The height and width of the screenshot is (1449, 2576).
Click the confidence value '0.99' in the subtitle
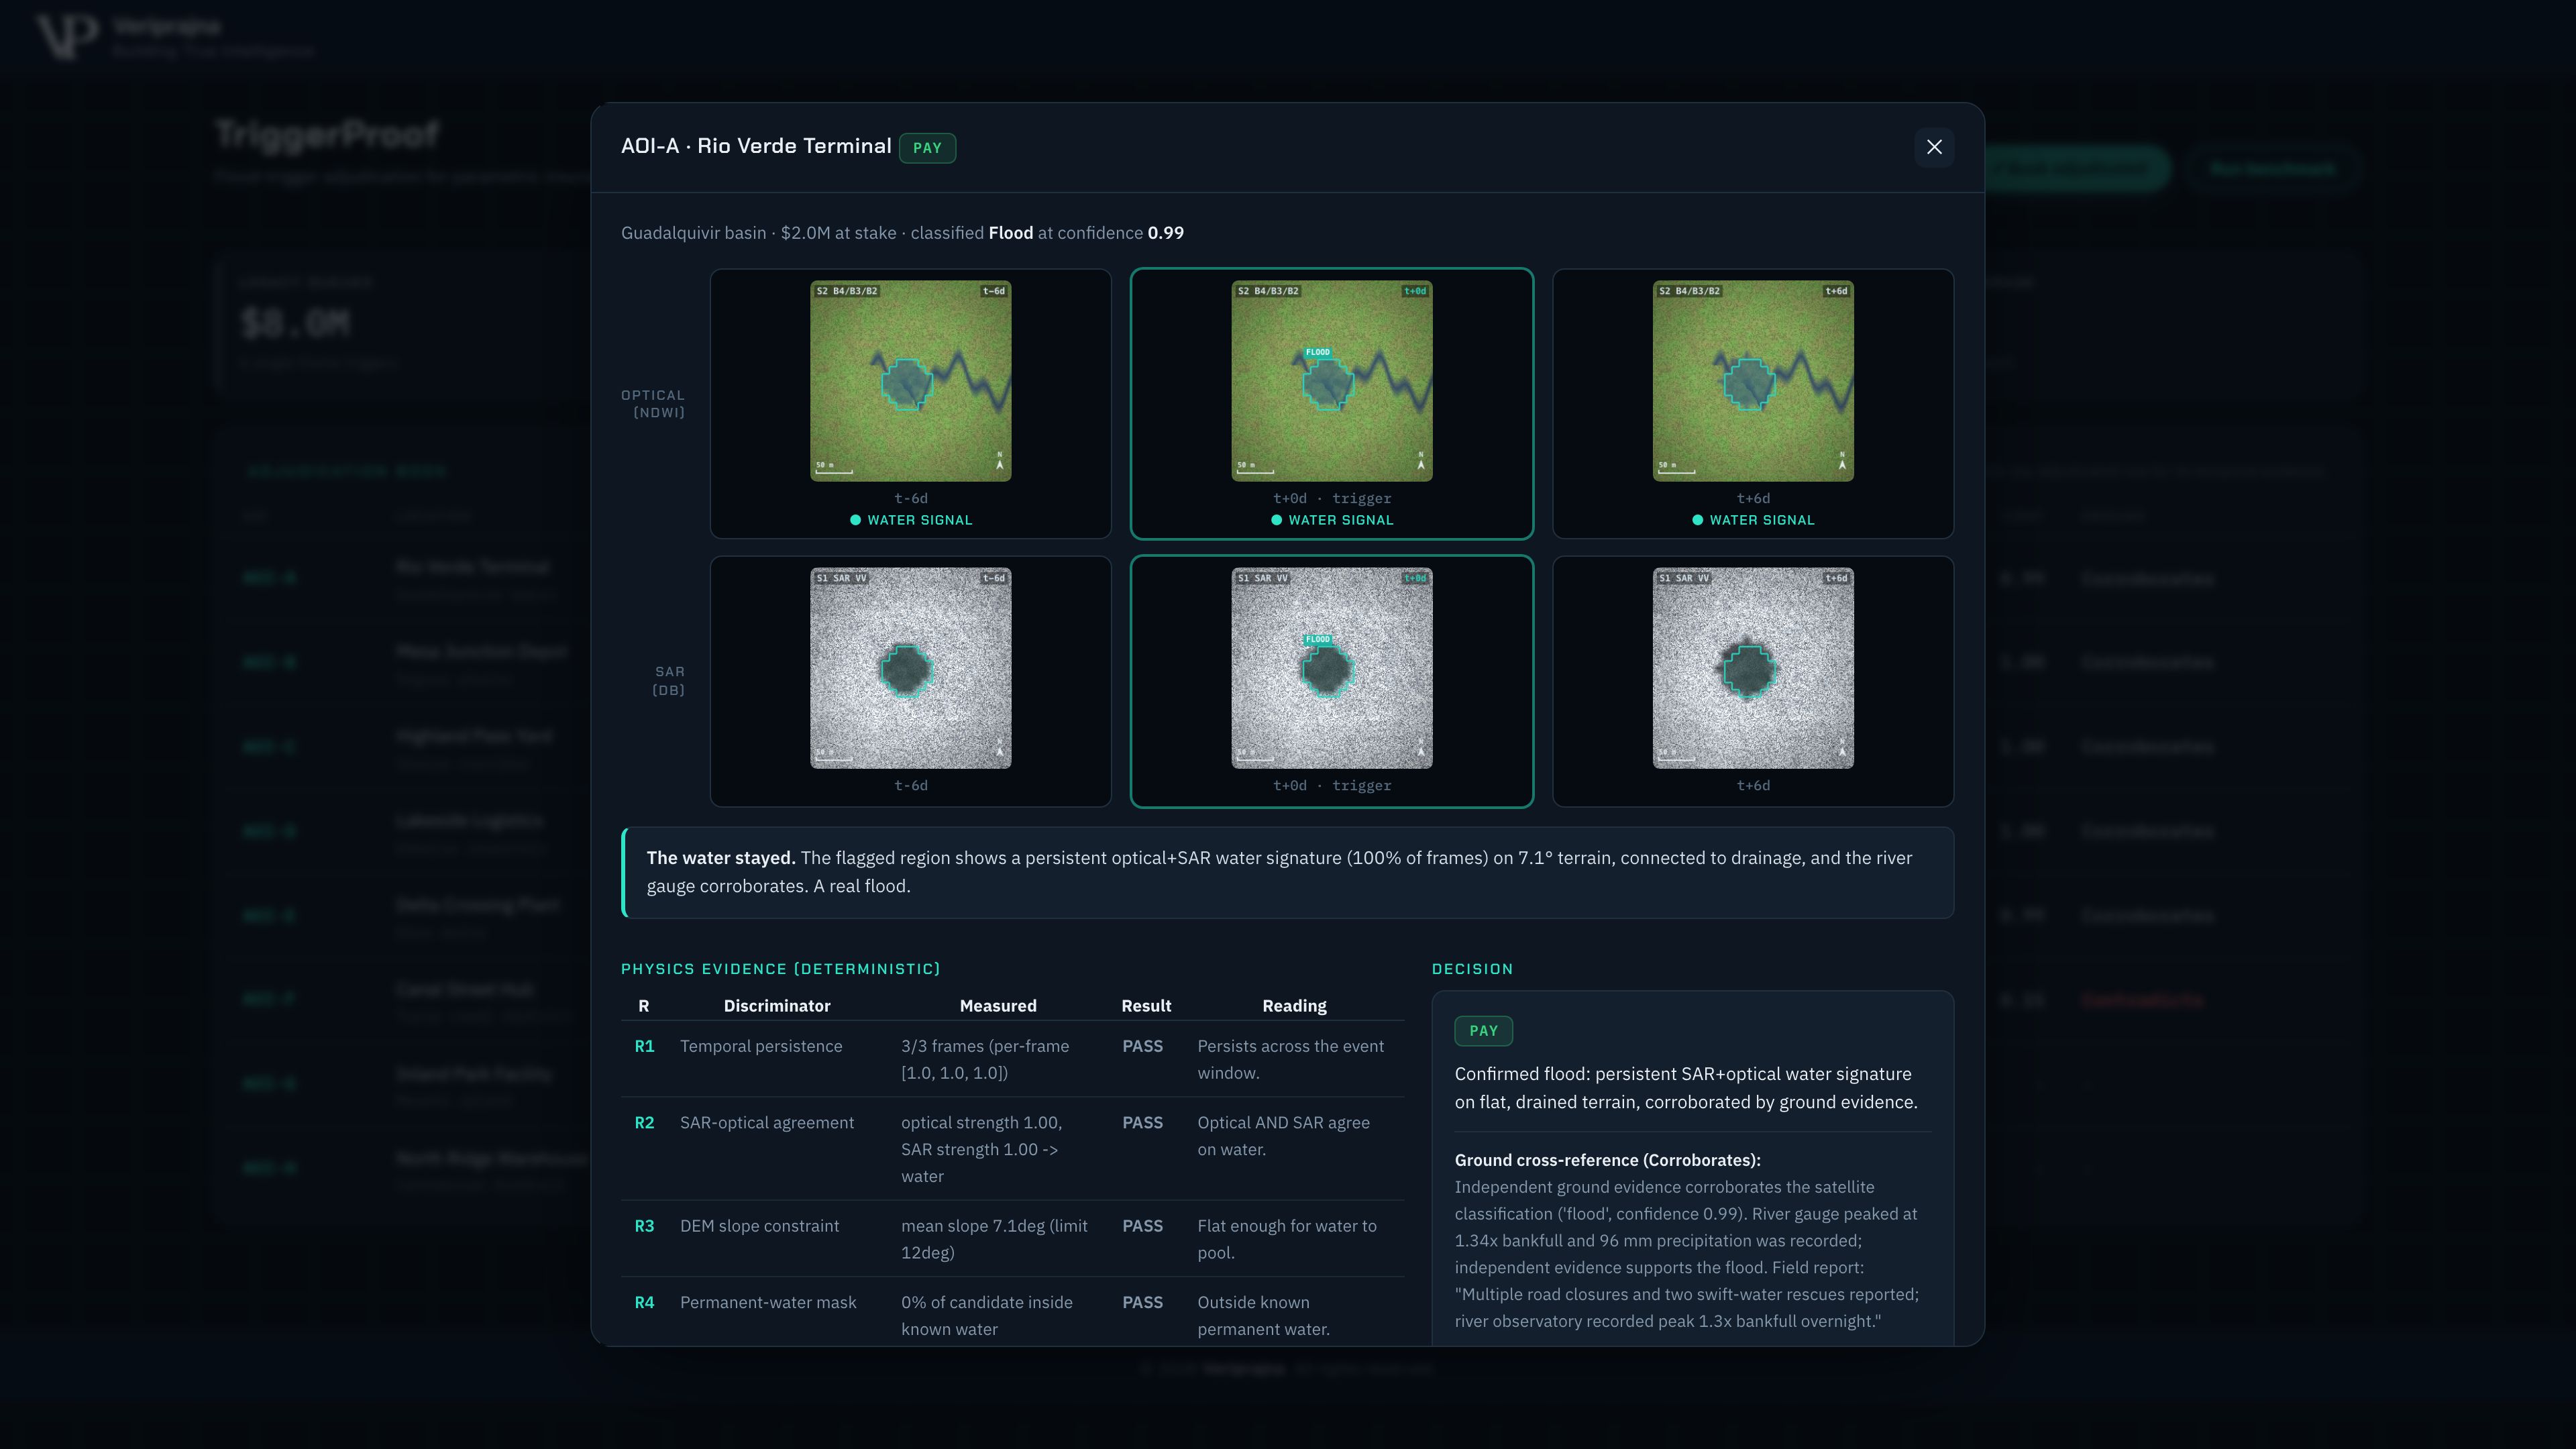(1166, 233)
